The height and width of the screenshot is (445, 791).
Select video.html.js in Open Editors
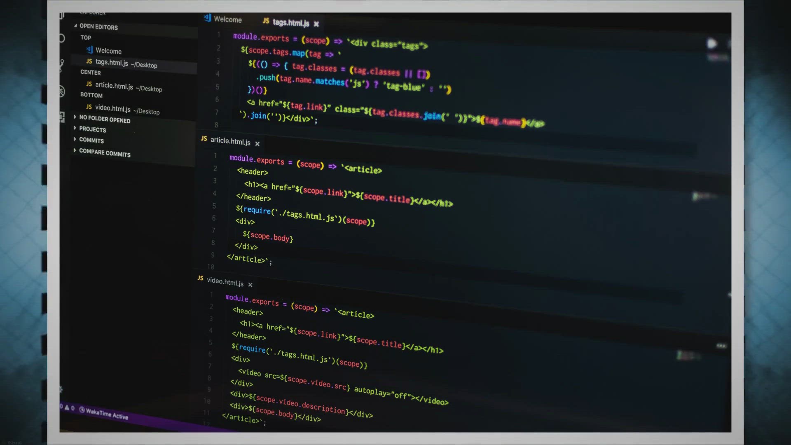click(x=113, y=108)
